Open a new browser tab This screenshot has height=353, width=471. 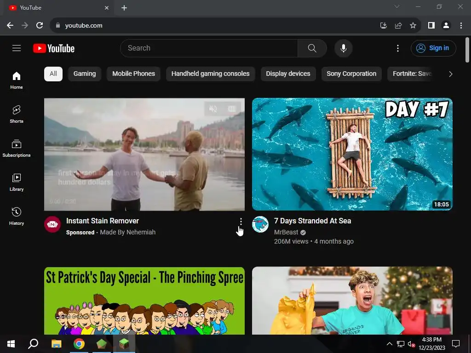point(124,8)
